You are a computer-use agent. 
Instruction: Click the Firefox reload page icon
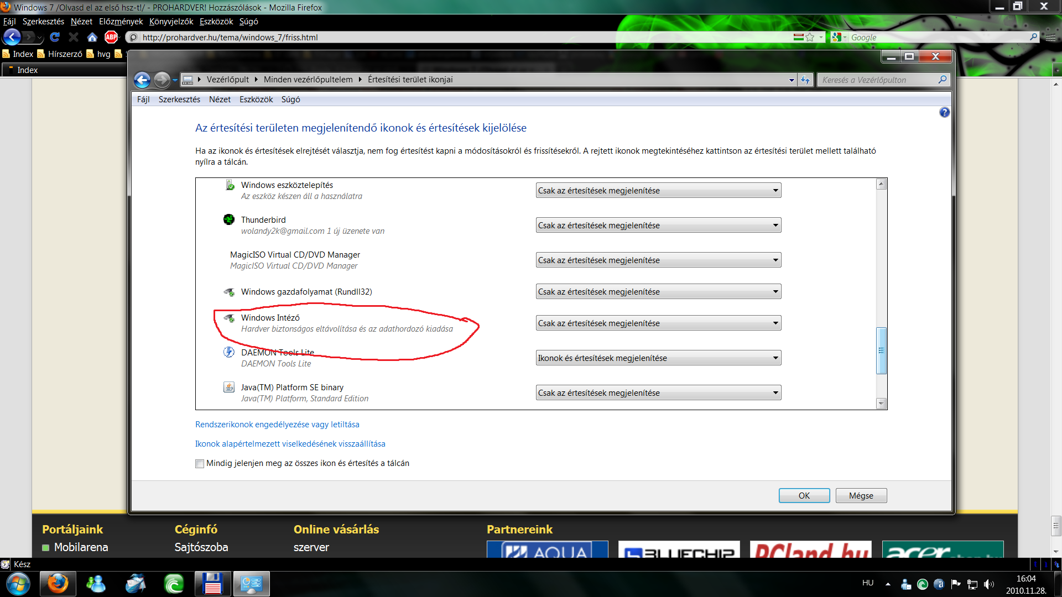(x=55, y=37)
